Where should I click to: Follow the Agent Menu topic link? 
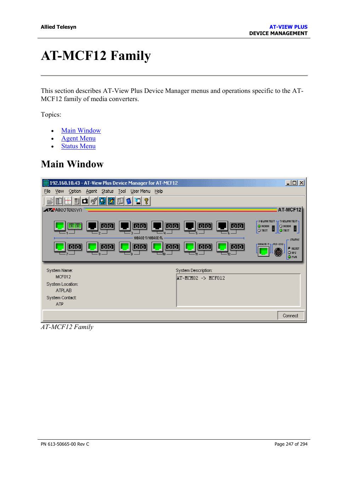(x=78, y=138)
